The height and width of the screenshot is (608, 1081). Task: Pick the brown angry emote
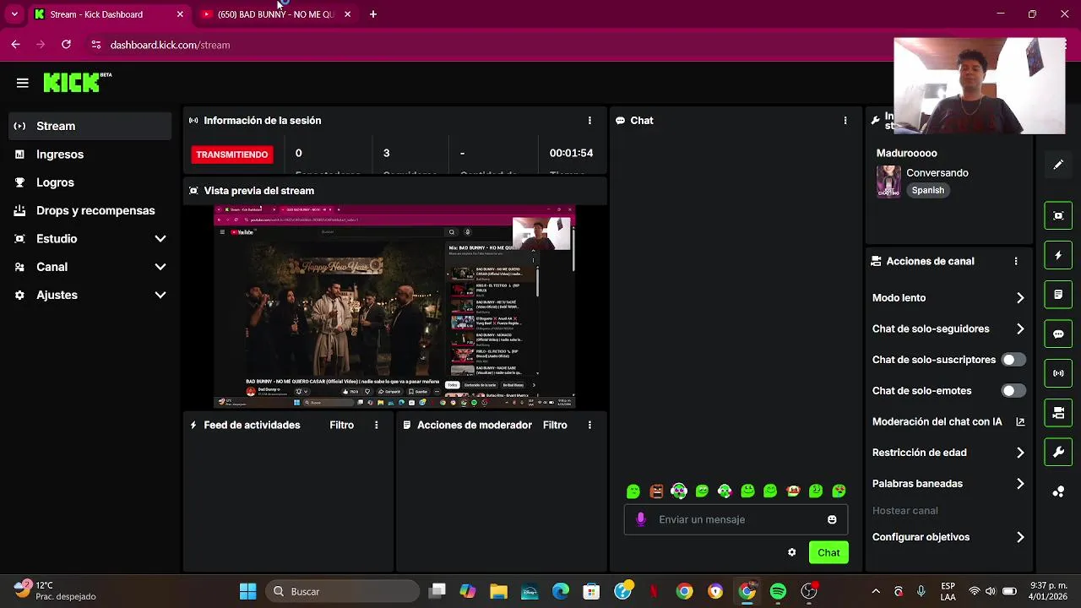tap(656, 491)
